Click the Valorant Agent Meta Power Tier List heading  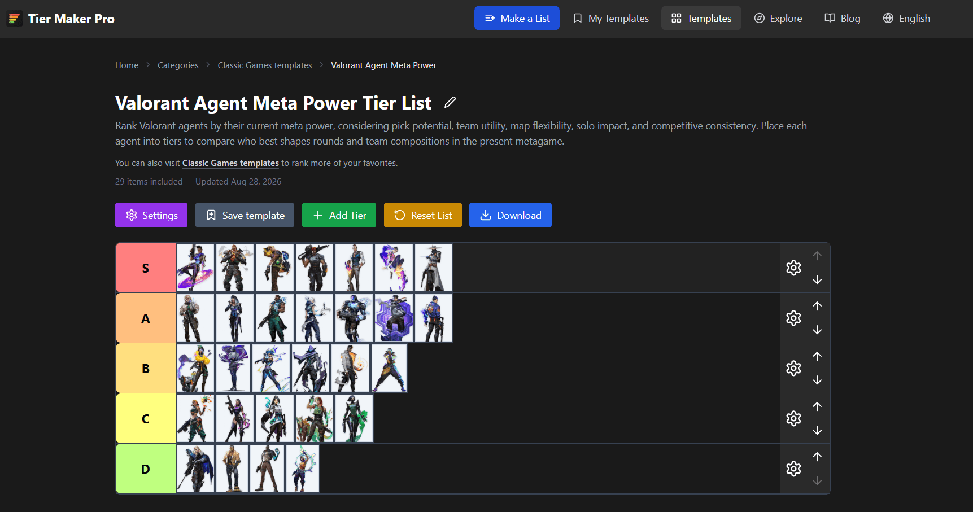tap(273, 103)
